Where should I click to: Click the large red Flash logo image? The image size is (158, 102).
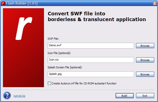click(23, 47)
